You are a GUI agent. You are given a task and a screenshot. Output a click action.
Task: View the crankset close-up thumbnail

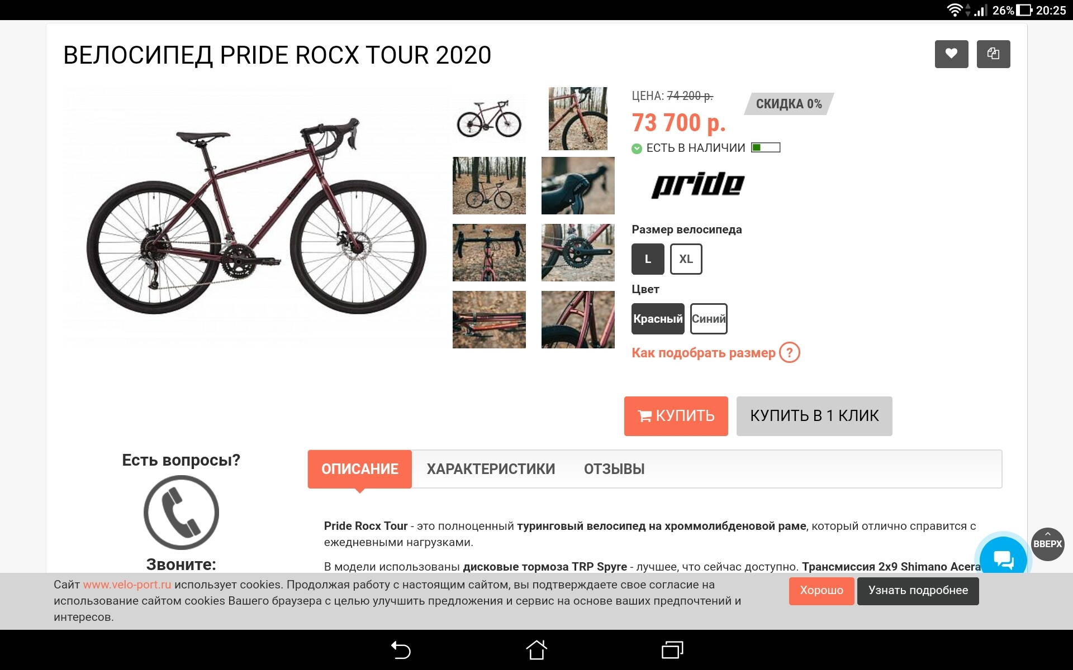pyautogui.click(x=578, y=252)
